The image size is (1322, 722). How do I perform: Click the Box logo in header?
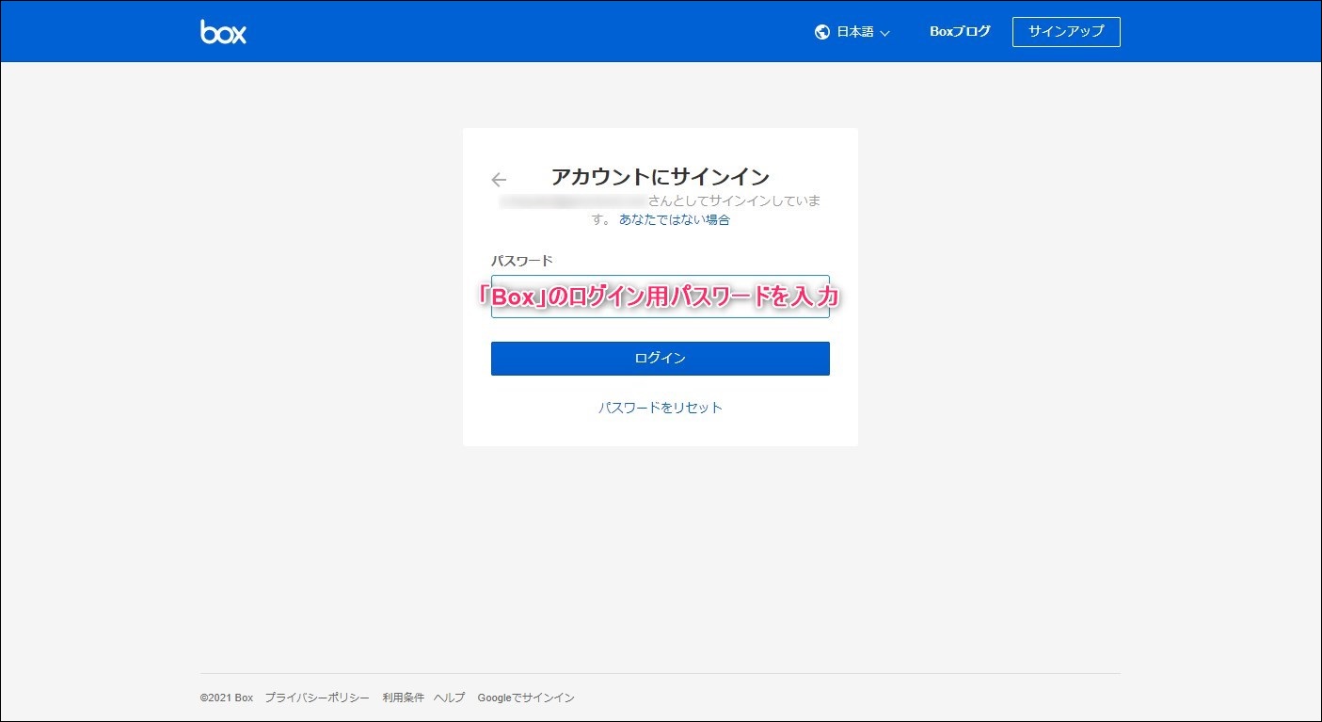click(223, 31)
